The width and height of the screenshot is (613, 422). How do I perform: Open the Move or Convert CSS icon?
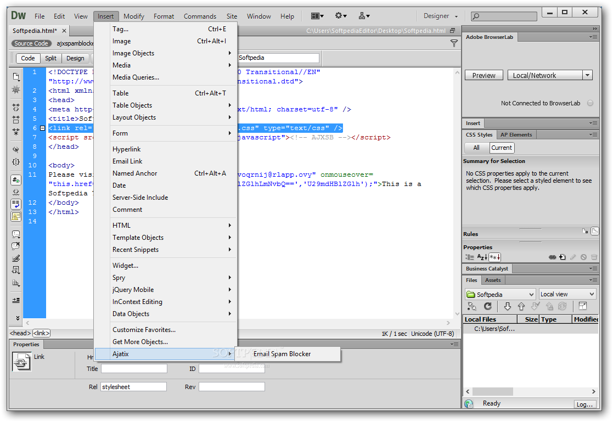point(15,283)
